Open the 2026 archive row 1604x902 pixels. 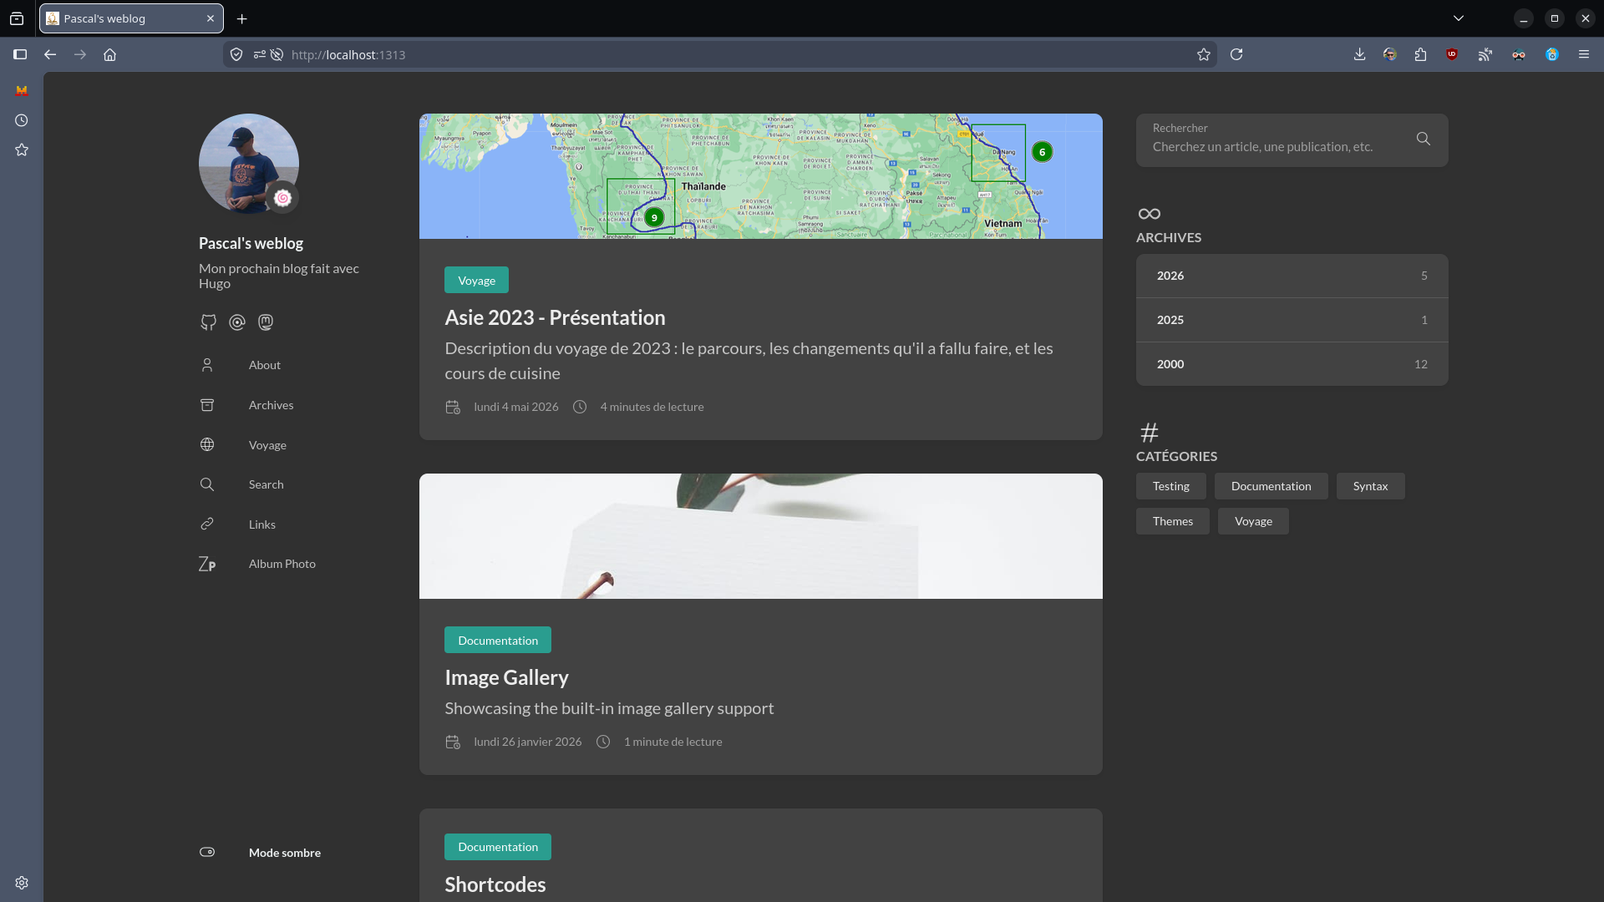pos(1292,276)
